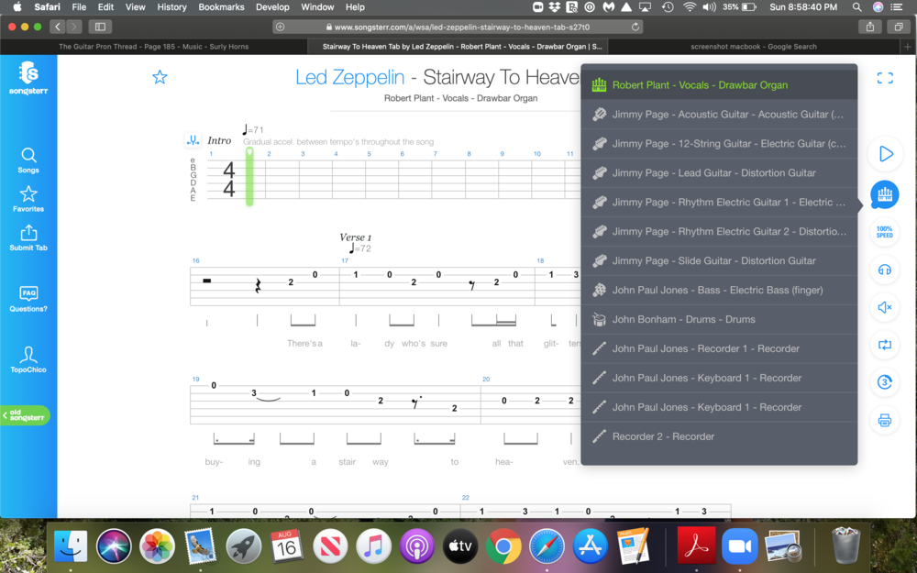917x573 pixels.
Task: Select John Paul Jones - Bass track
Action: point(719,291)
